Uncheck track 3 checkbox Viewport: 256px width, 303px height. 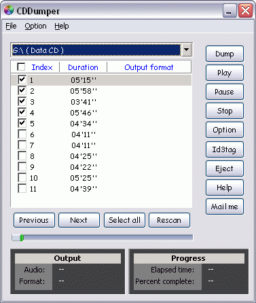22,101
